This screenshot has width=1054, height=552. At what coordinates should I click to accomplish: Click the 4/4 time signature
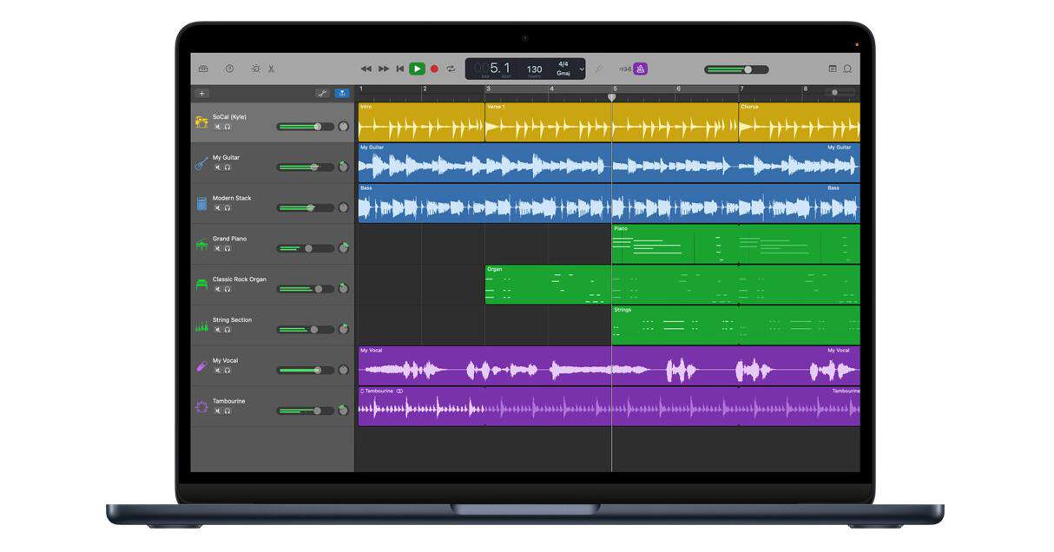(563, 63)
